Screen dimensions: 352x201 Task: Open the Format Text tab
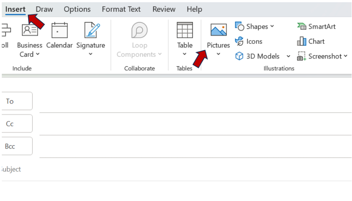coord(121,9)
